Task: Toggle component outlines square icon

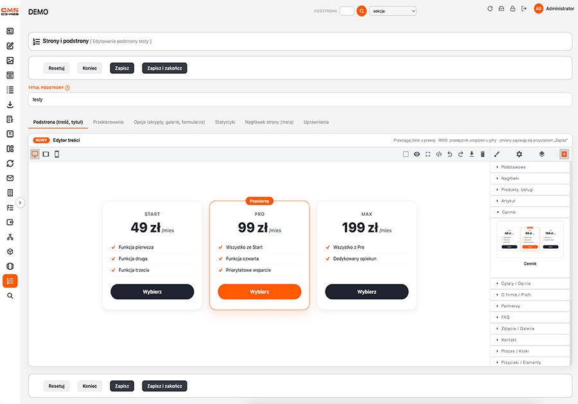Action: [x=406, y=154]
